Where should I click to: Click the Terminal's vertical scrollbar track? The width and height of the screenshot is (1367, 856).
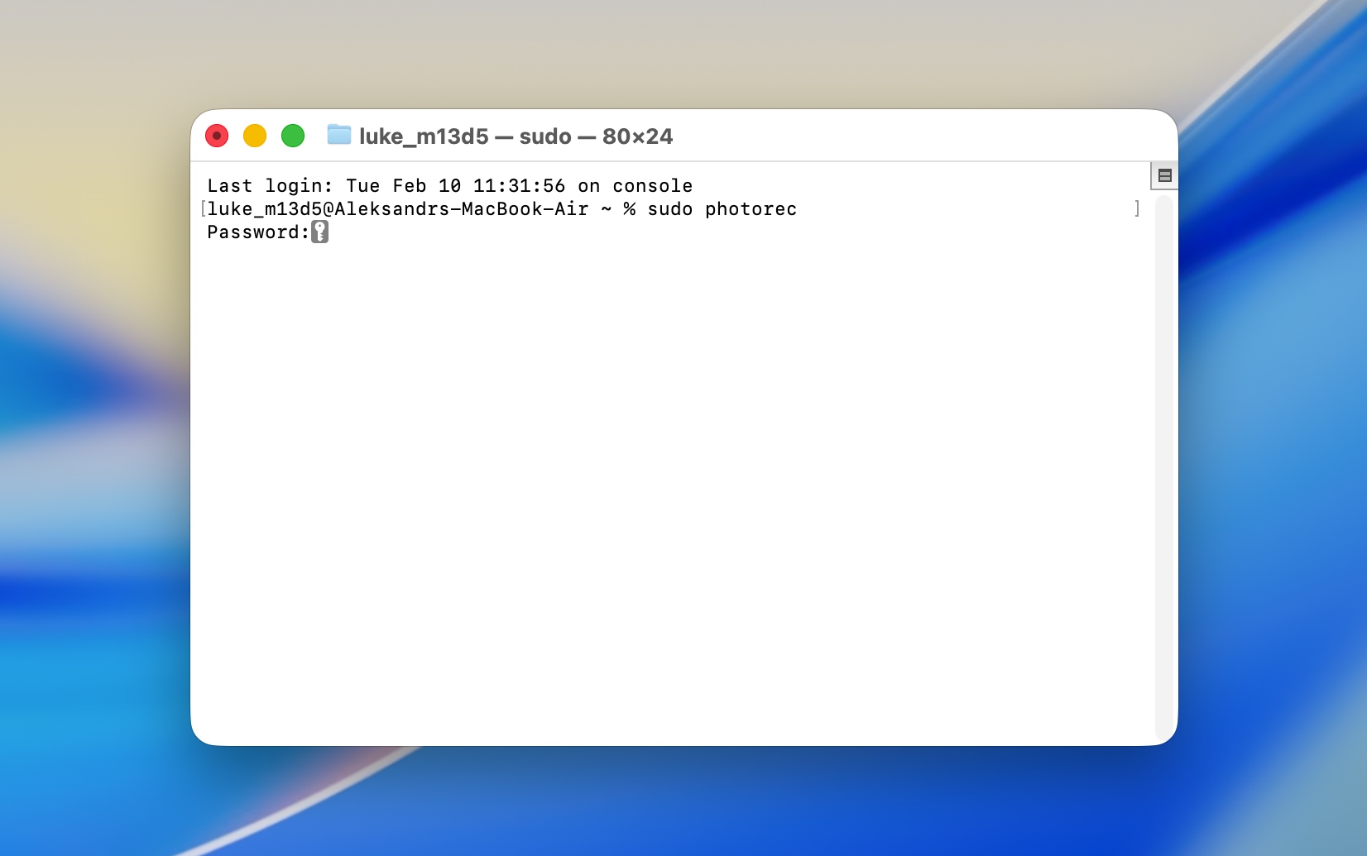click(x=1164, y=463)
